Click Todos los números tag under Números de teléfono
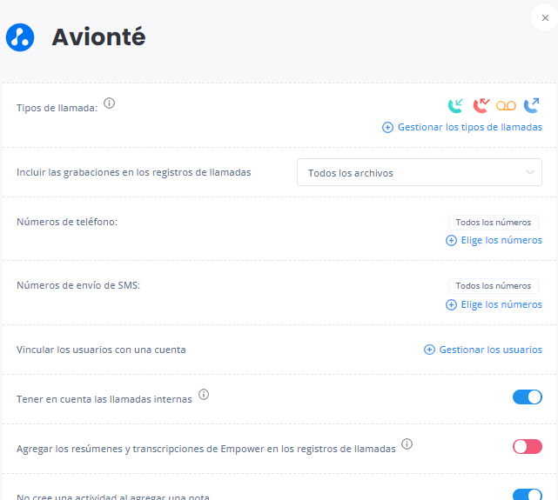 tap(494, 223)
